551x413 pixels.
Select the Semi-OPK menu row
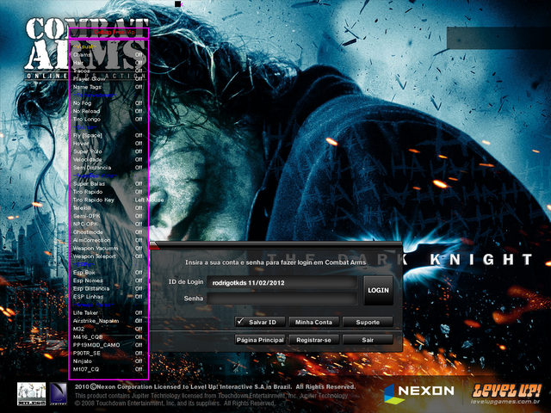108,216
